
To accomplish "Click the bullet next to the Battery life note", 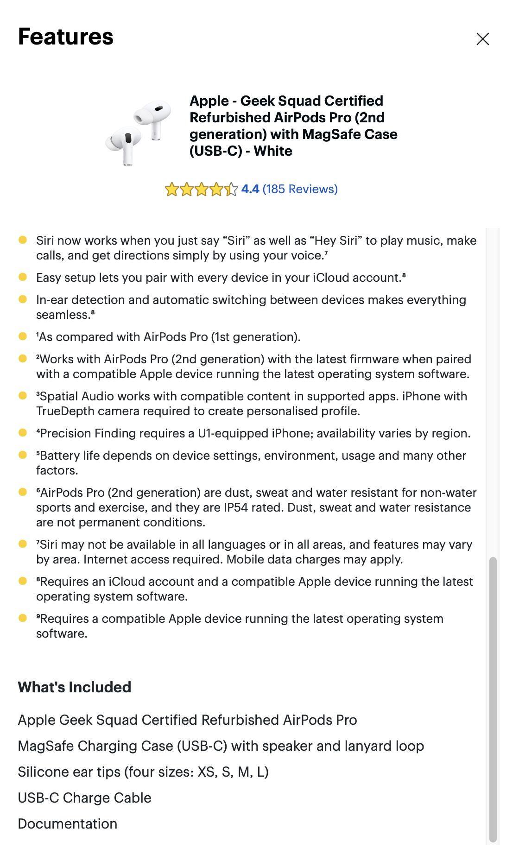I will (22, 456).
